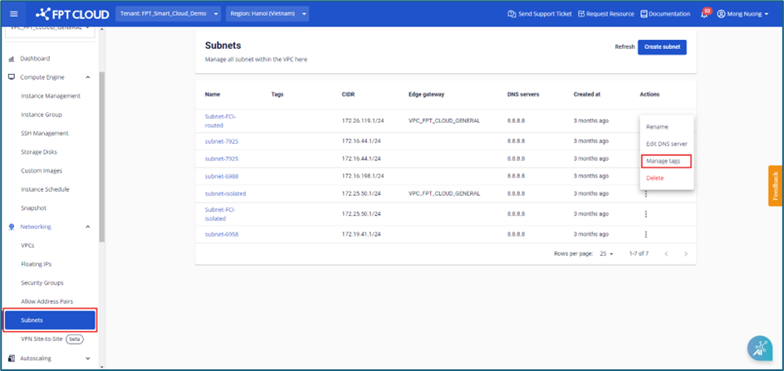
Task: Open three-dot actions for subnet-6958 row
Action: click(645, 235)
